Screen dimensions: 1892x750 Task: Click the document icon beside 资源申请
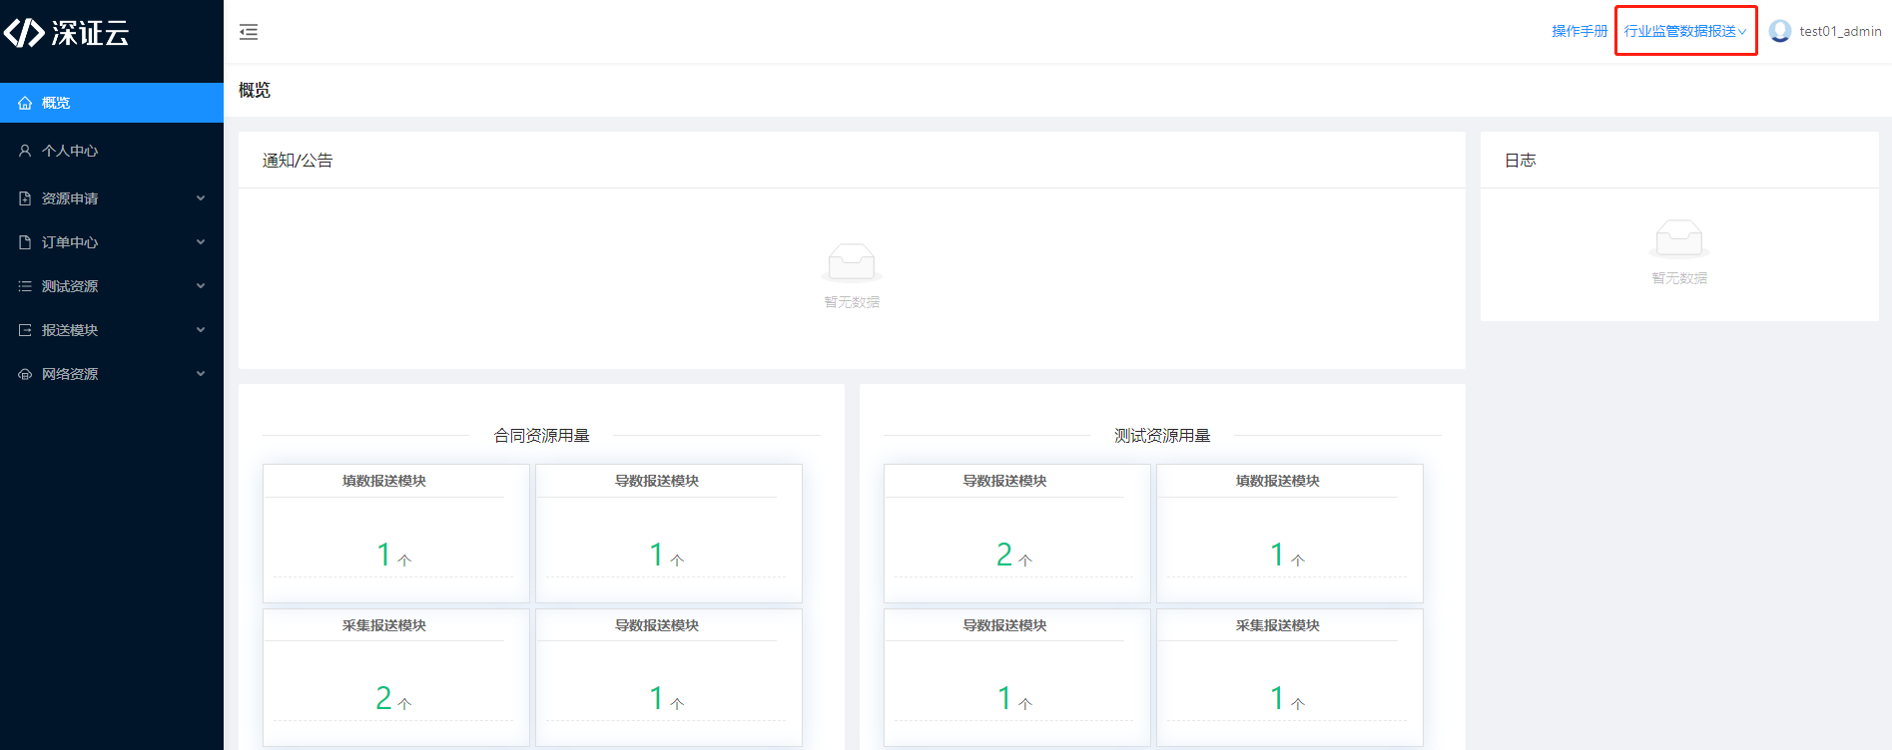coord(25,198)
